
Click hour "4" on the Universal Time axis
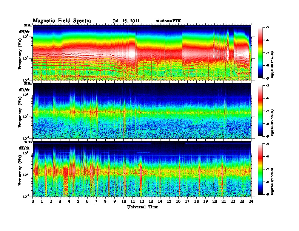click(x=69, y=201)
